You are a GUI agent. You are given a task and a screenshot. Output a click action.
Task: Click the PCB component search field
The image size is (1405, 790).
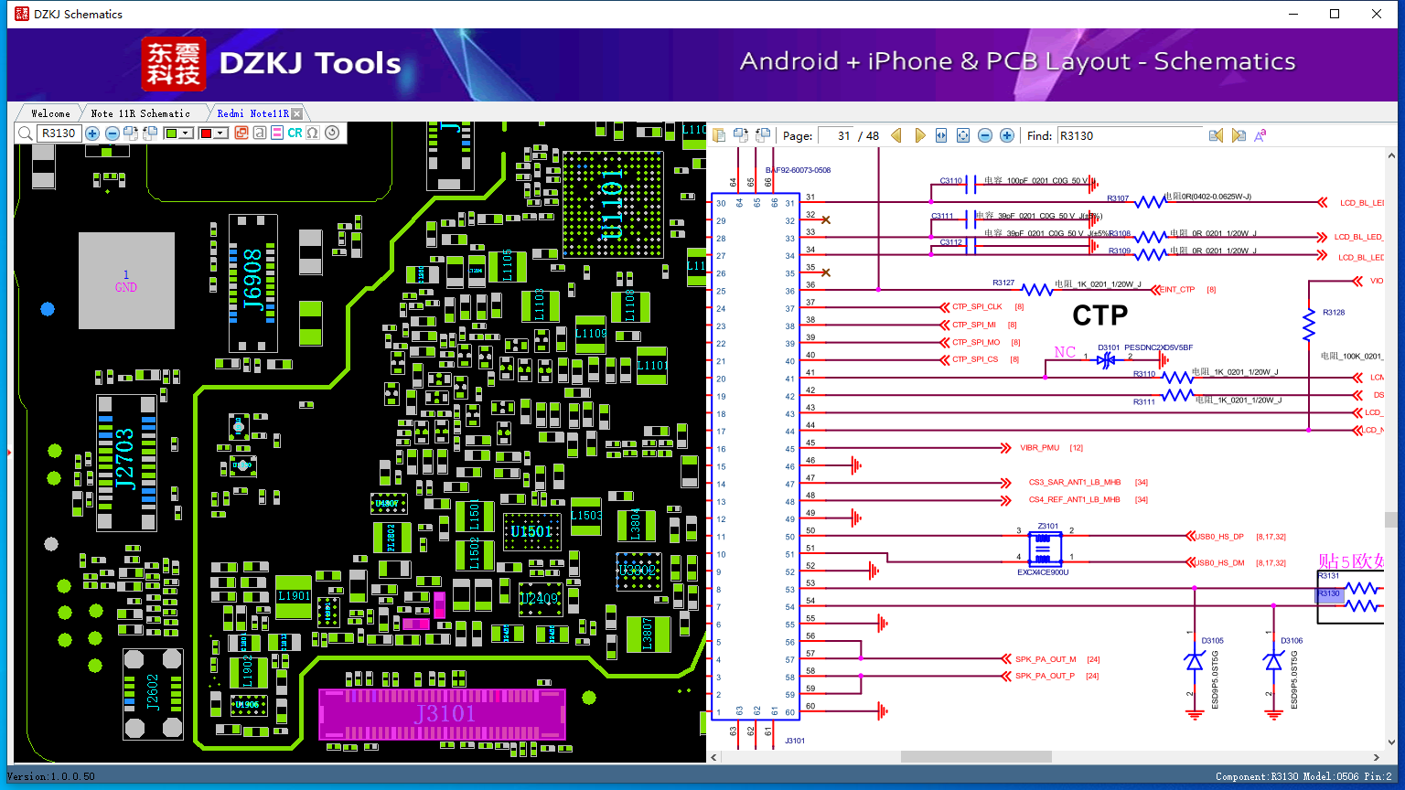click(x=59, y=133)
